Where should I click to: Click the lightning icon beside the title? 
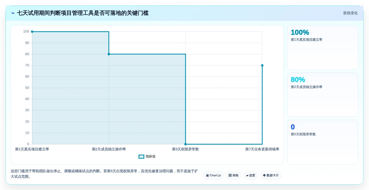13,13
